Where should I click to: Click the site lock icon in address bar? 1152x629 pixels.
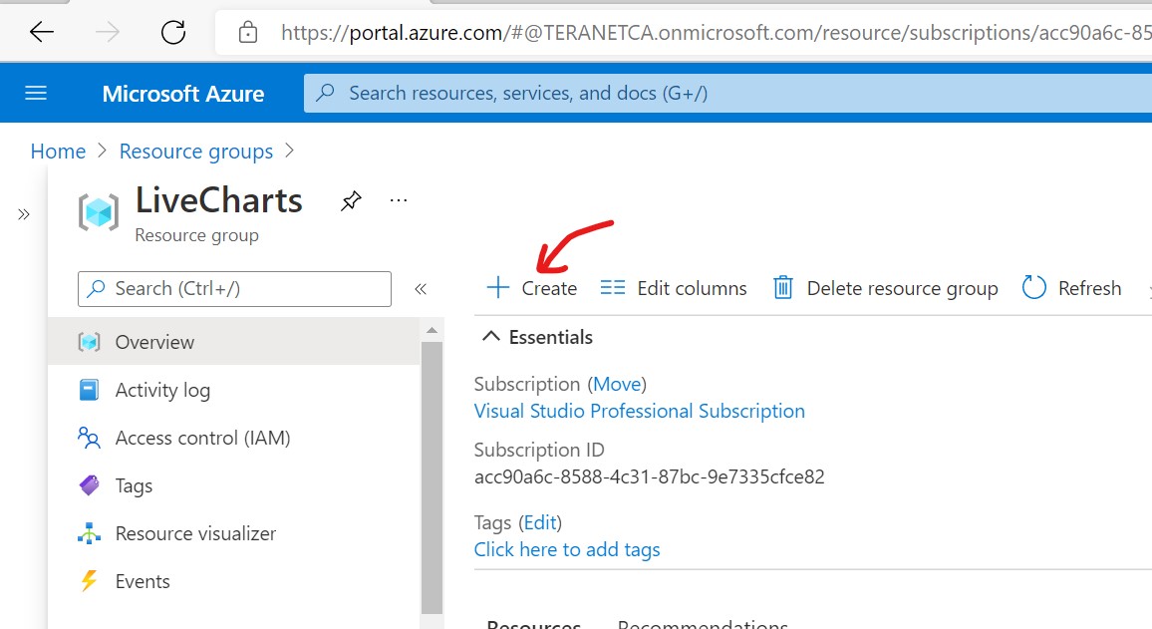[x=248, y=32]
